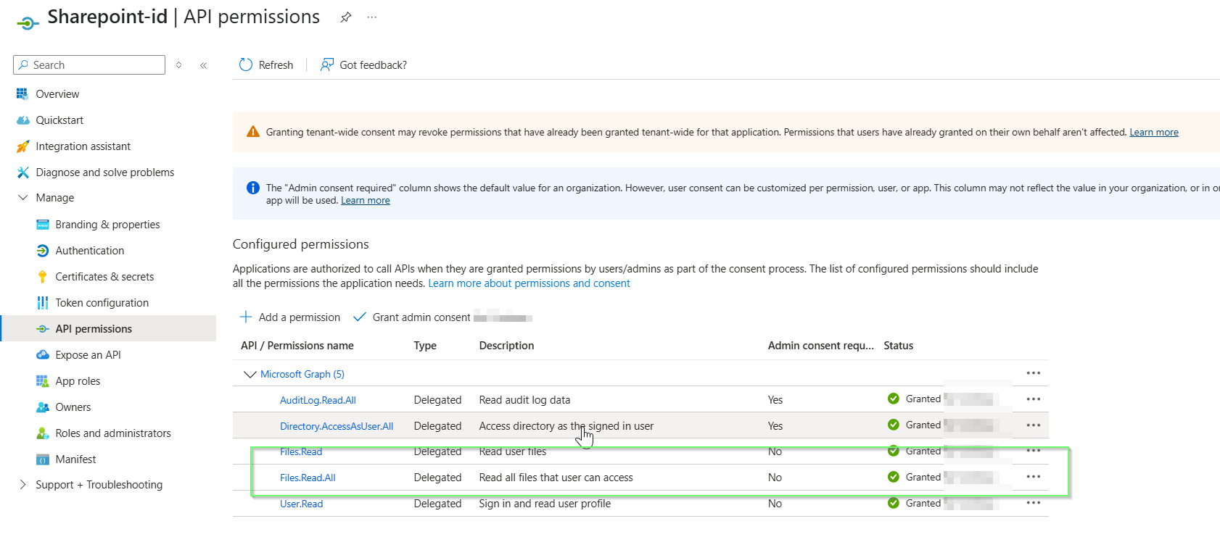Open the Files.Read permission link
Screen dimensions: 1220x537
[x=301, y=451]
